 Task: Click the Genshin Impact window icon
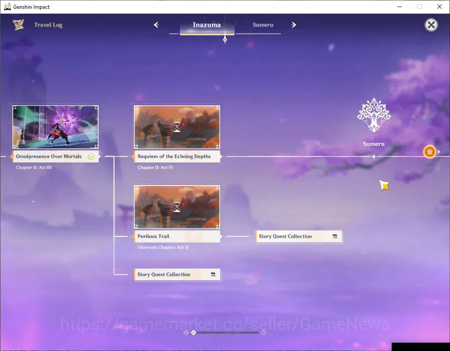point(7,7)
